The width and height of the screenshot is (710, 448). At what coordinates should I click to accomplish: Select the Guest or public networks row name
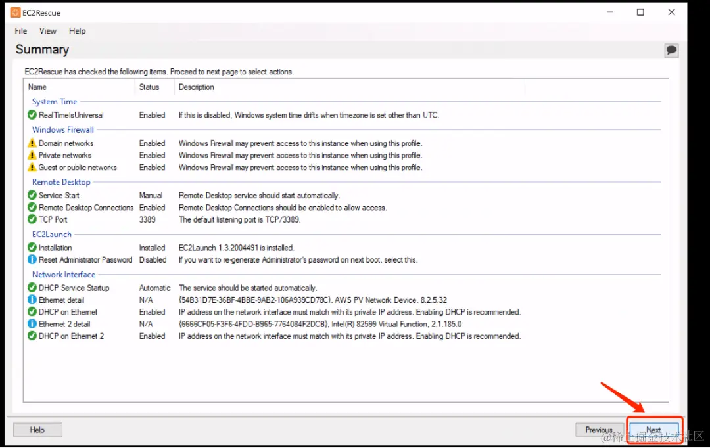pos(78,168)
